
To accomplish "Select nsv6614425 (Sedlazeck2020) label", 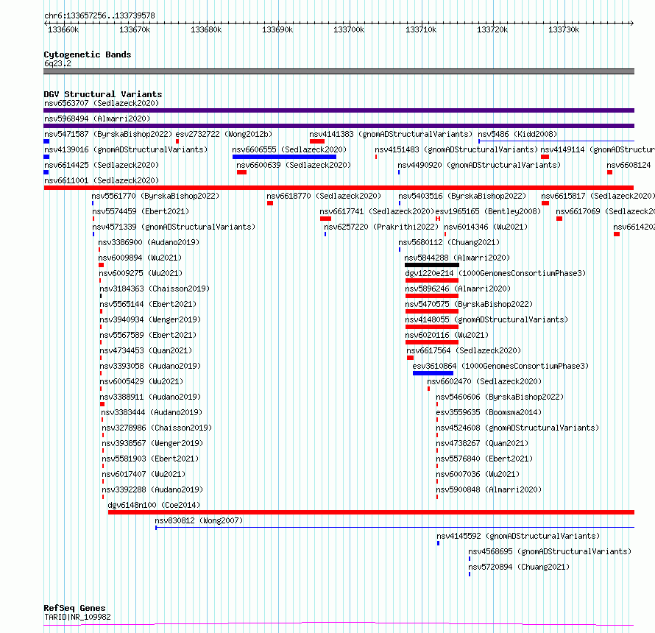I will (x=102, y=165).
